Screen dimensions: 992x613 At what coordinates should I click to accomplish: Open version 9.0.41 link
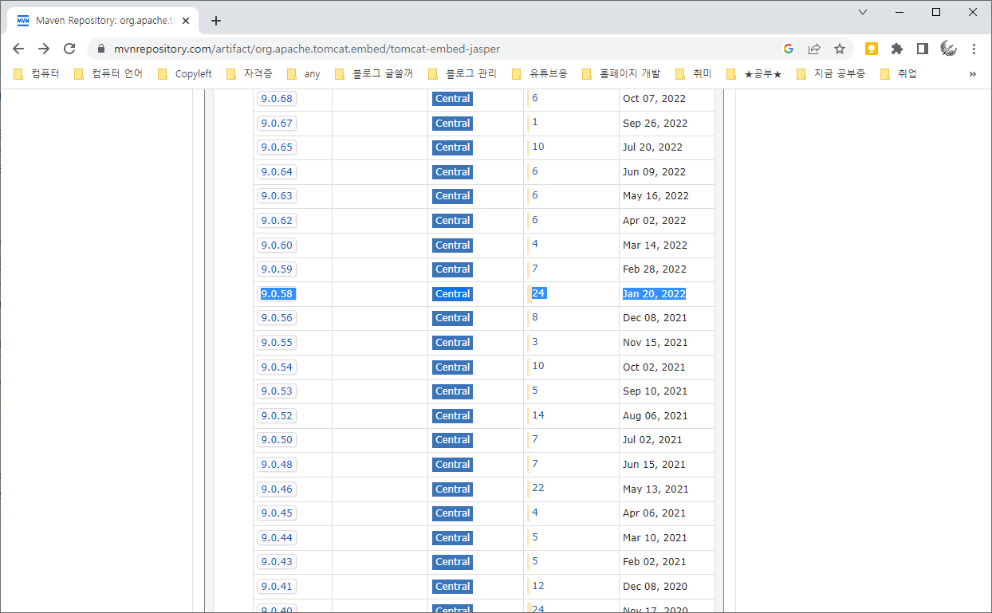click(277, 587)
